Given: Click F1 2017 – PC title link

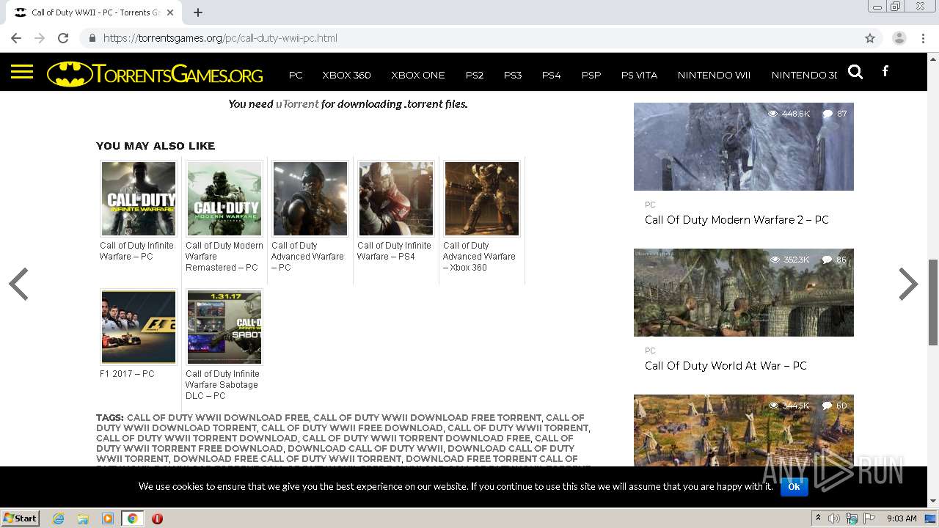Looking at the screenshot, I should (127, 374).
